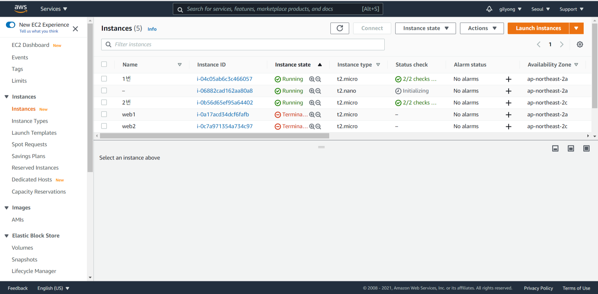598x294 pixels.
Task: Select the web2 instance checkbox
Action: (104, 126)
